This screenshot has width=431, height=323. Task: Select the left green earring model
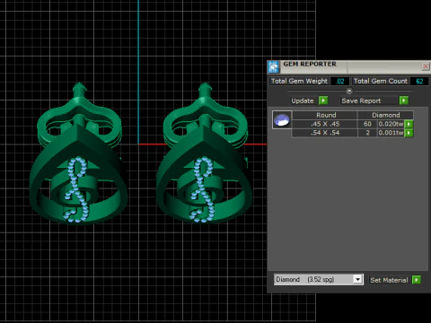(79, 154)
